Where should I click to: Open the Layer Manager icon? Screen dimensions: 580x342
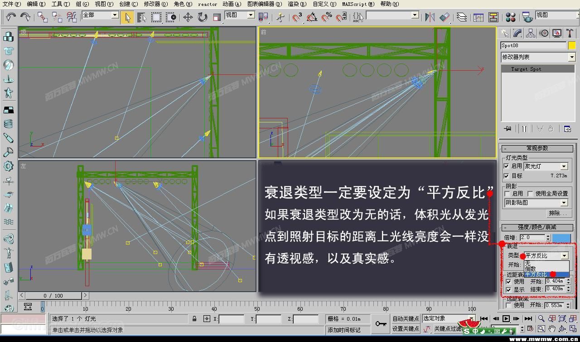tap(461, 17)
